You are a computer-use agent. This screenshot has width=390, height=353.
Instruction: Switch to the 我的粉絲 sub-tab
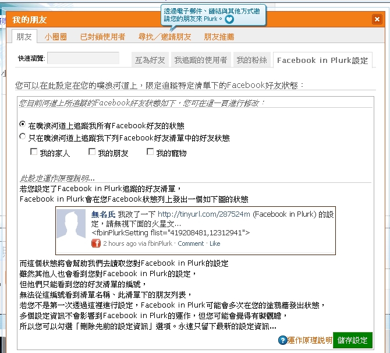pyautogui.click(x=251, y=60)
